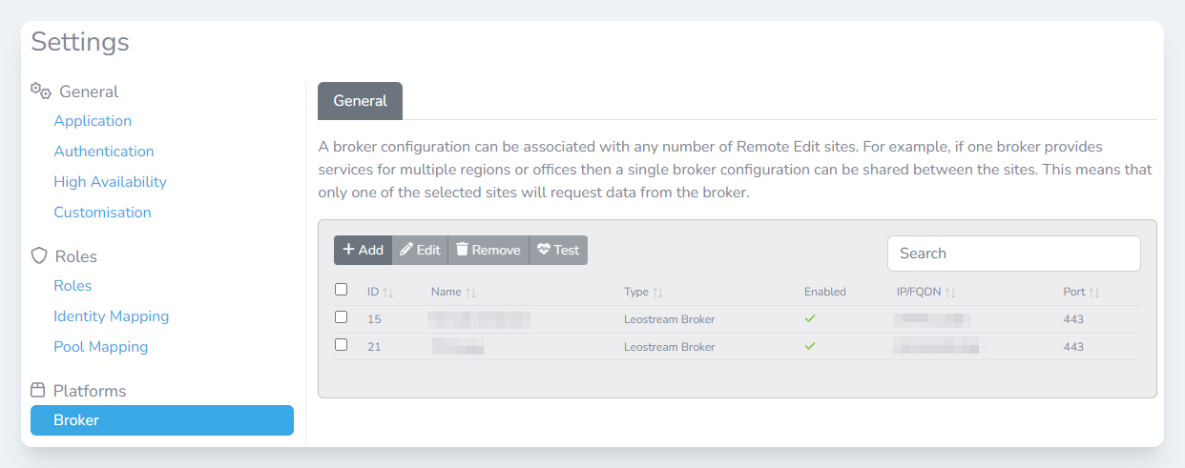Click the Platforms box icon
This screenshot has height=468, width=1185.
(x=38, y=391)
